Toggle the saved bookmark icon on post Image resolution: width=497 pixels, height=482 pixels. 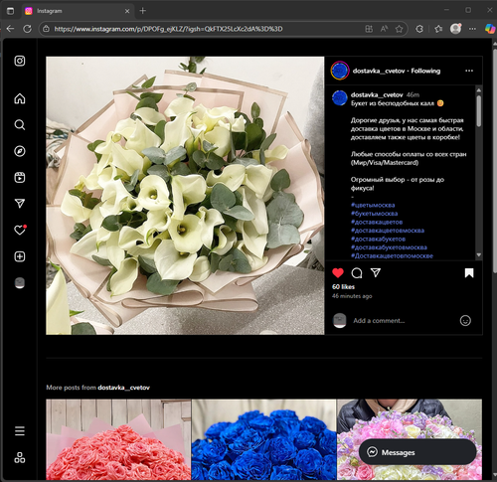coord(469,273)
